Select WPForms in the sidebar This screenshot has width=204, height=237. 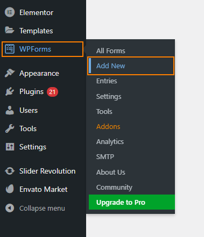pos(43,49)
